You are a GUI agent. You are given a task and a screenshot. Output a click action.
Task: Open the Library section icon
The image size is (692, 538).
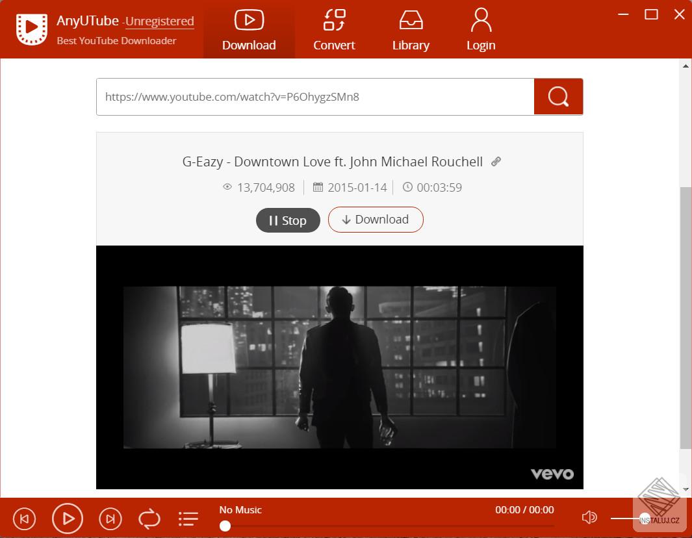pos(411,21)
